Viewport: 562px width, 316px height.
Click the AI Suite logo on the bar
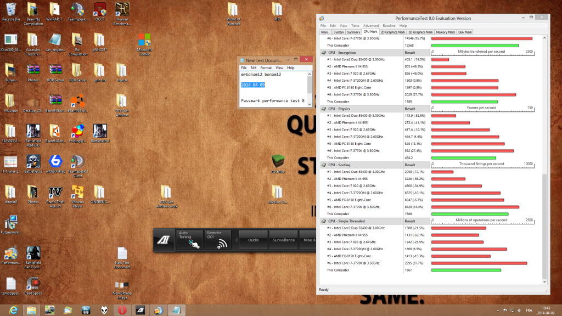tap(164, 240)
